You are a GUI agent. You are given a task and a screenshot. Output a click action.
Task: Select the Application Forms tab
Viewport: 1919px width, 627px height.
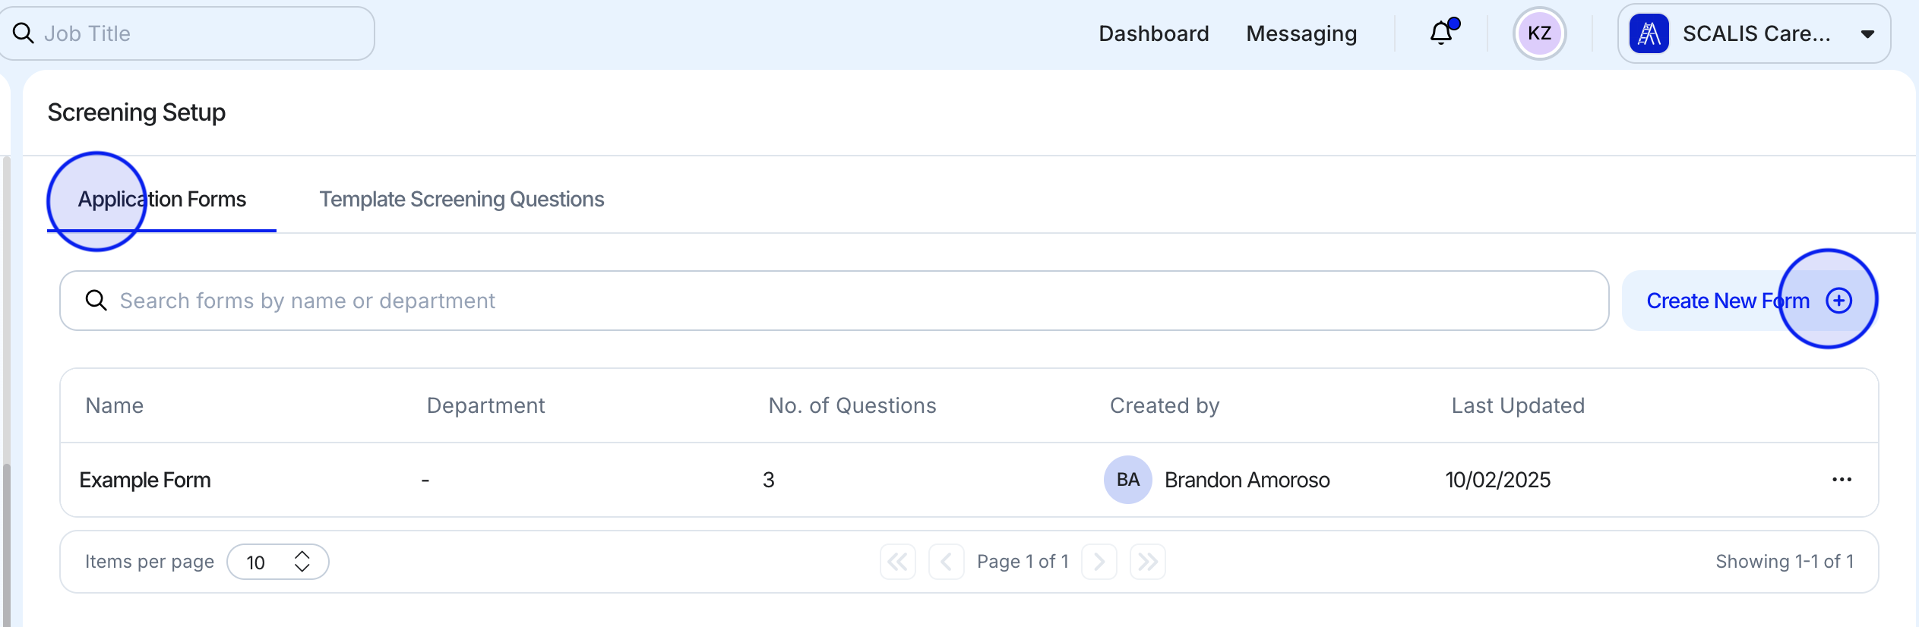[x=161, y=199]
